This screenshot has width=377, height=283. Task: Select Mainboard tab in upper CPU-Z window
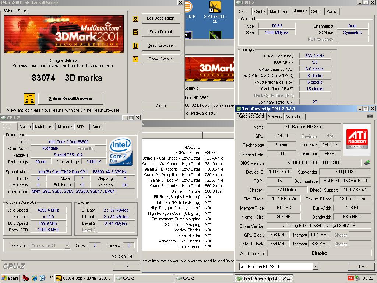(x=279, y=11)
